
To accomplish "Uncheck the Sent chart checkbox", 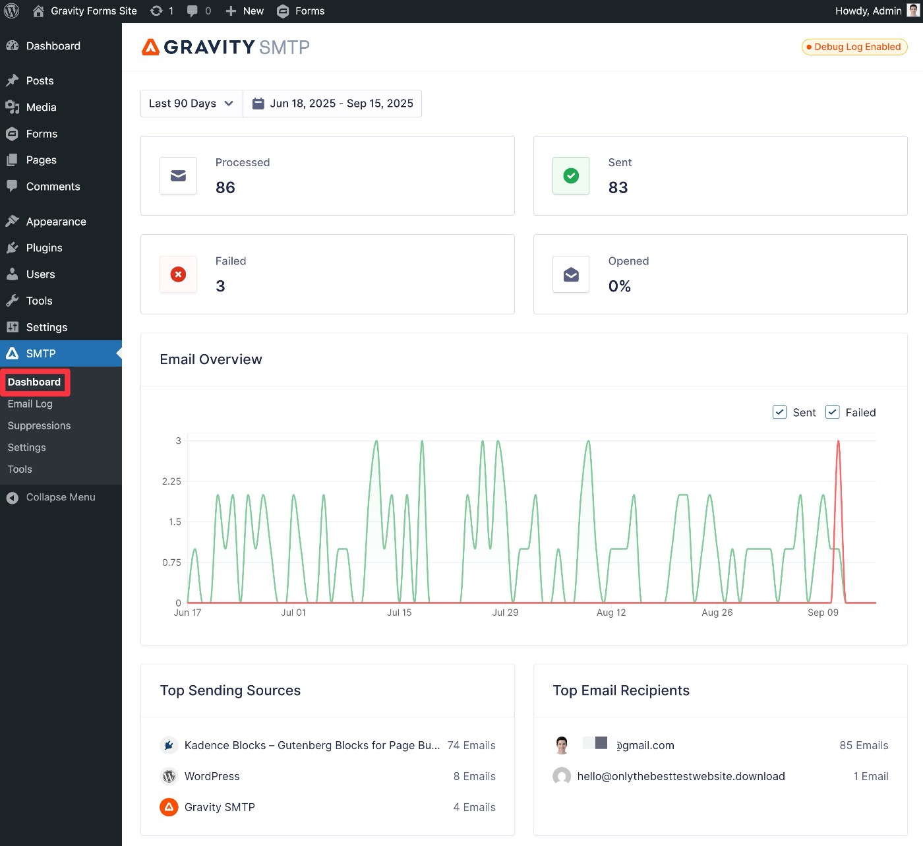I will (779, 412).
